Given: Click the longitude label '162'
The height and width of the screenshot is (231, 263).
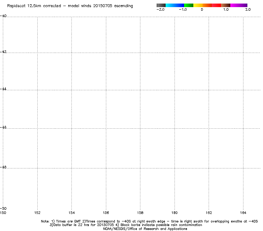Looking at the screenshot, I should point(209,213).
